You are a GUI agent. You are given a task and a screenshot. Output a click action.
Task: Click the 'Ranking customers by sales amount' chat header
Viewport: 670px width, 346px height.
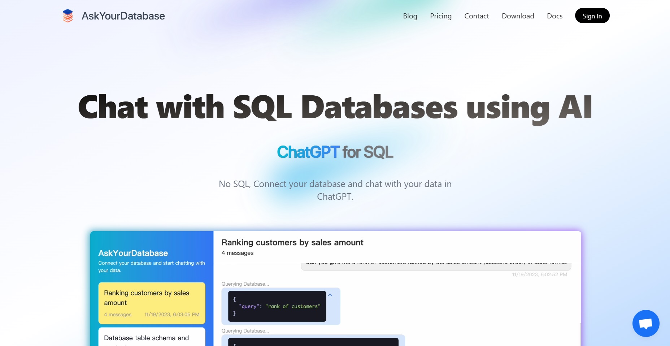tap(292, 242)
